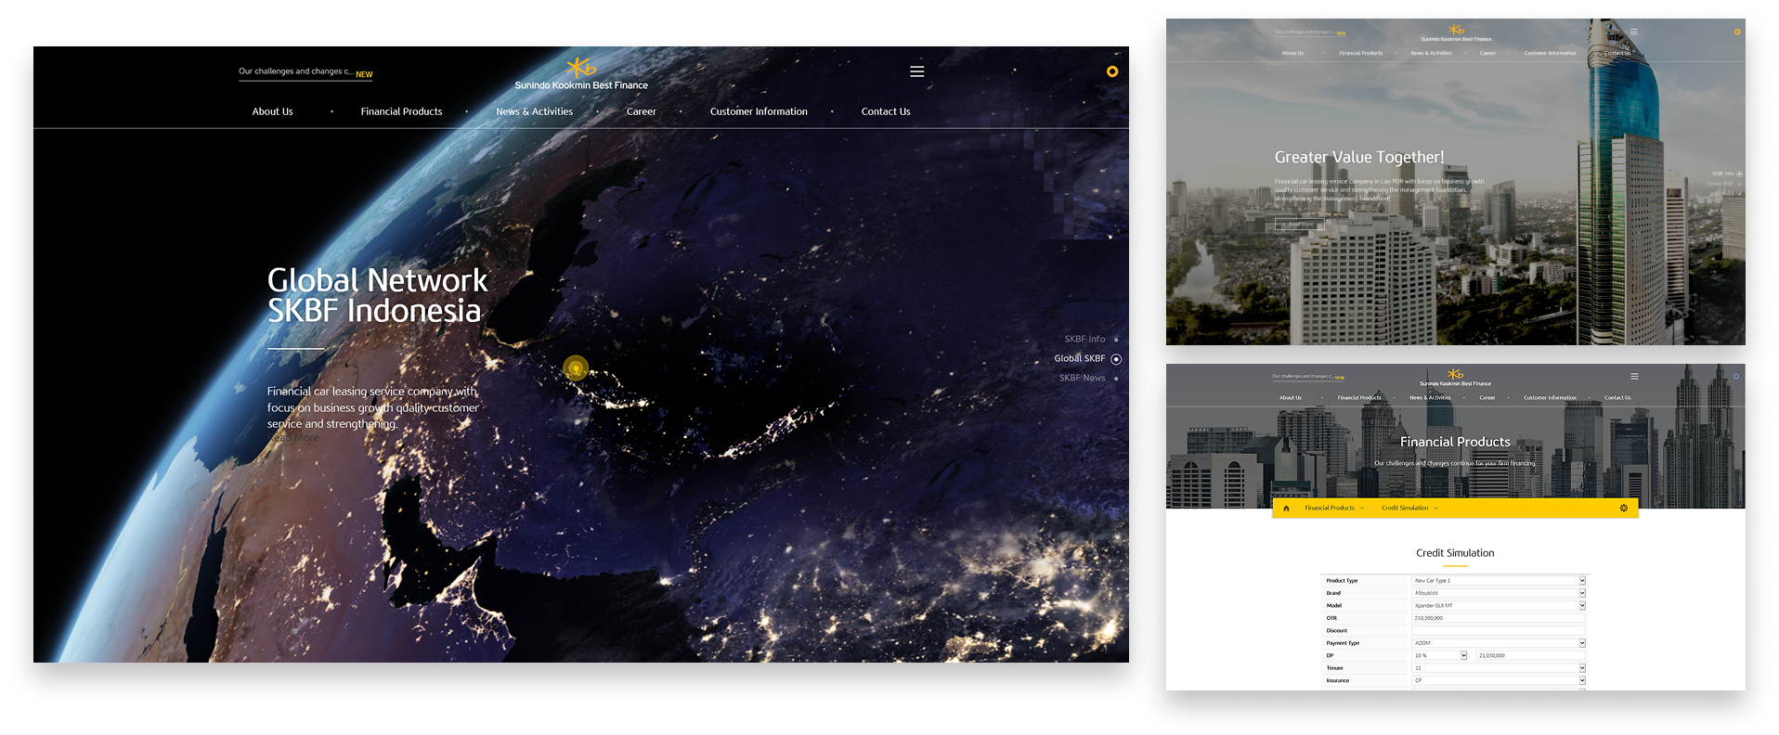Click the "Greater Value Together!" heading
The image size is (1779, 735).
(x=1359, y=157)
